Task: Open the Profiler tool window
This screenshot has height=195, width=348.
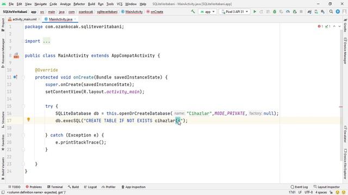Action: 109,187
